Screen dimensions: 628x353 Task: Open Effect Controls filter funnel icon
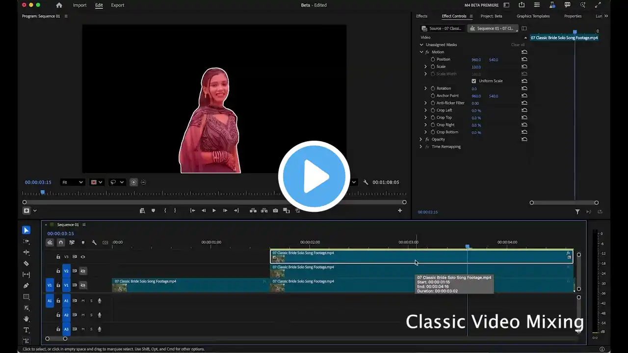tap(577, 212)
